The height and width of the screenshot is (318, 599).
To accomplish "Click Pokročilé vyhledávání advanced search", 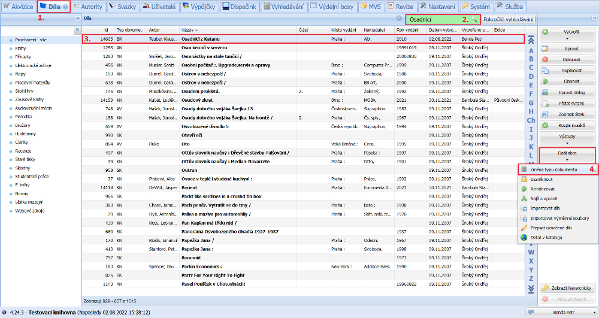I will (508, 20).
